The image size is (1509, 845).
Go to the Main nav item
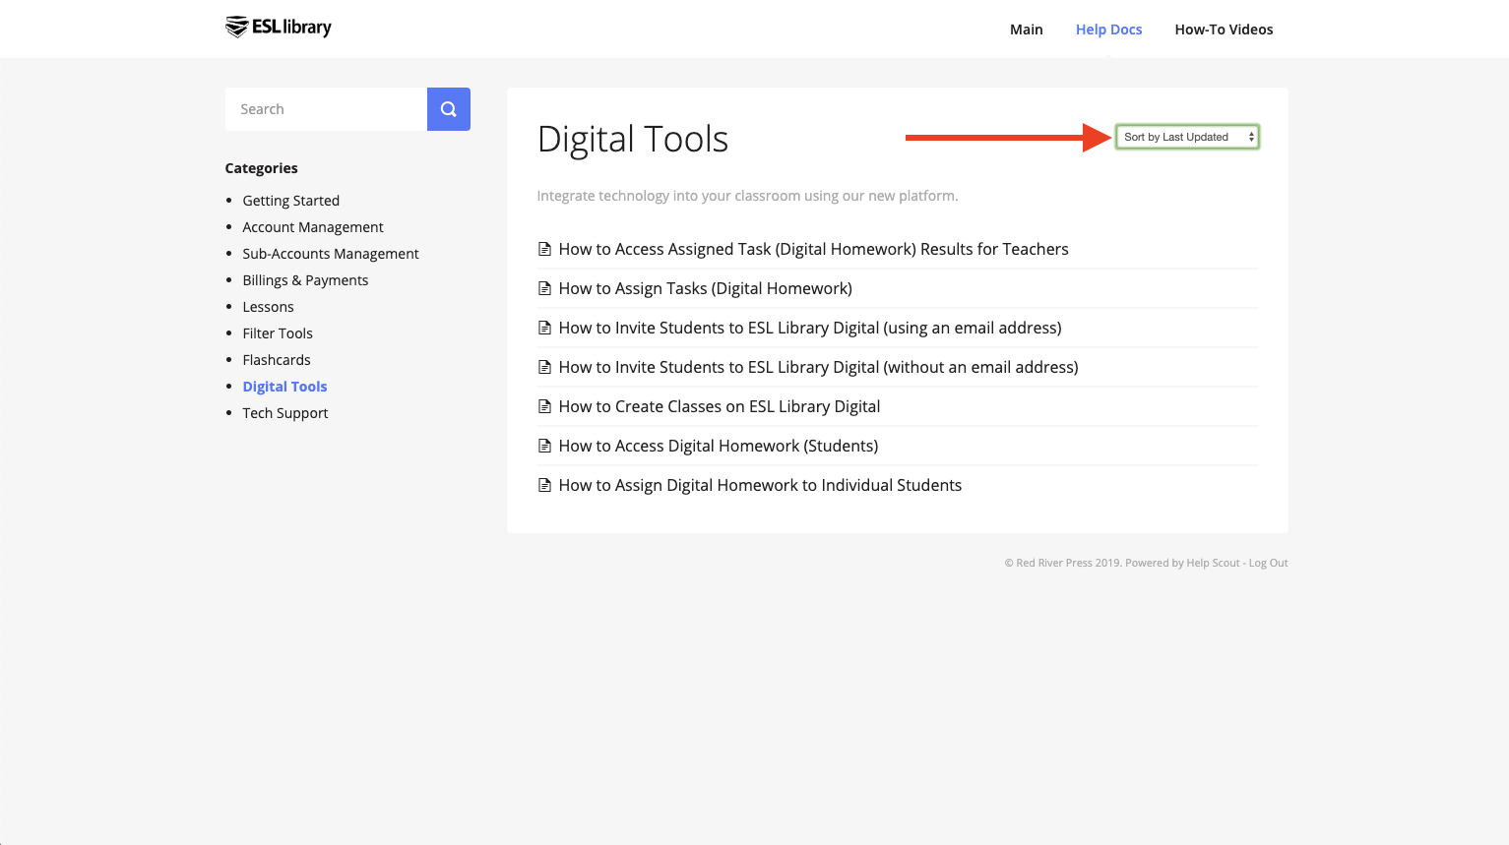[x=1026, y=30]
